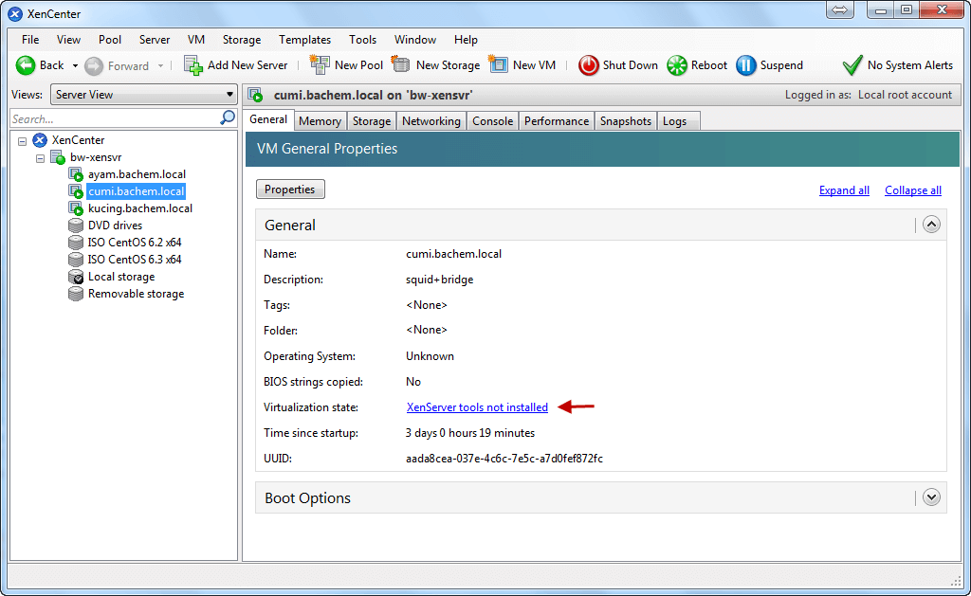Click the XenCenter title bar app icon

15,13
